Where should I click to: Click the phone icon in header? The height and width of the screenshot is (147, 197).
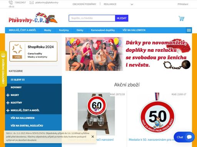[11, 2]
